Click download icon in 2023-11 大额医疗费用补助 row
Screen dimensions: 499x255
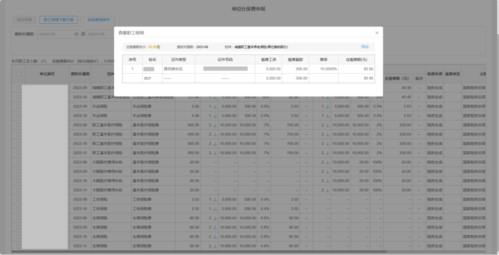click(x=328, y=190)
